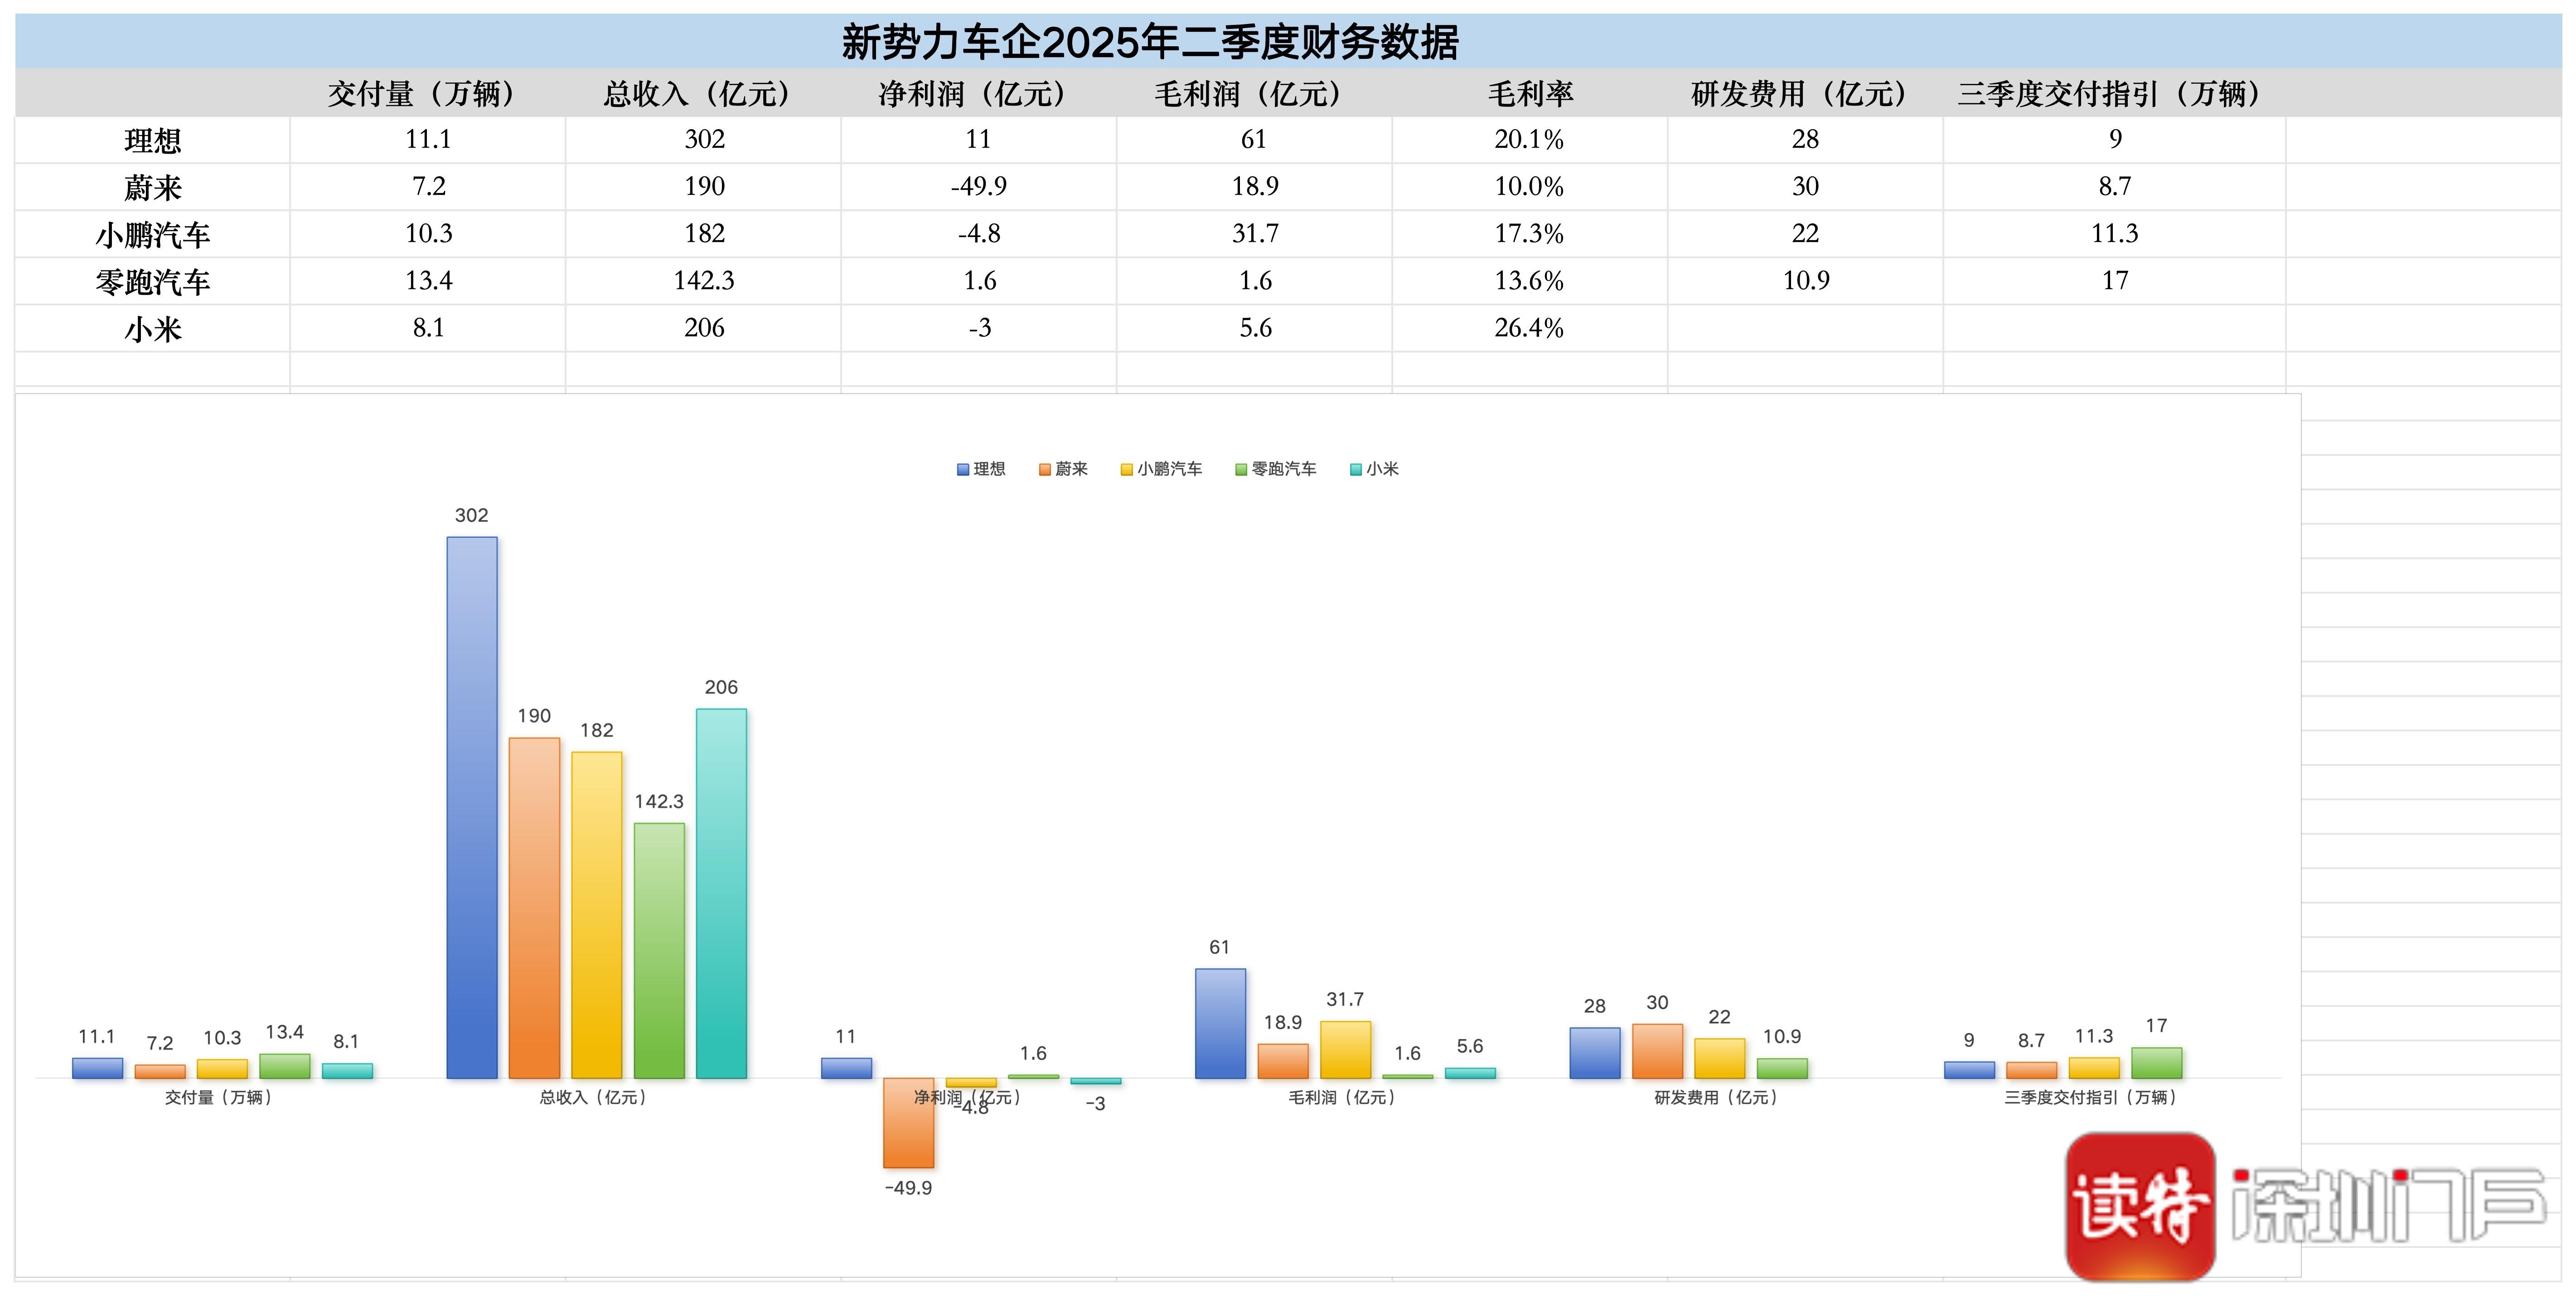The height and width of the screenshot is (1296, 2576).
Task: Click the orange 蔚来 legend swatch
Action: point(1045,469)
